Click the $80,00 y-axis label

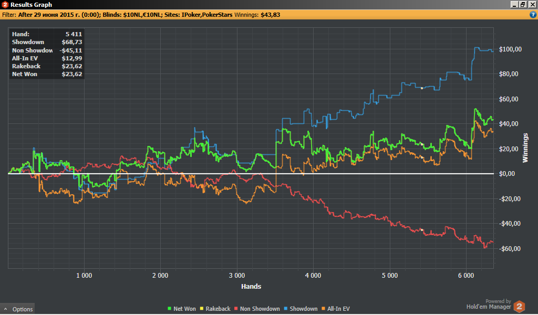click(x=509, y=74)
